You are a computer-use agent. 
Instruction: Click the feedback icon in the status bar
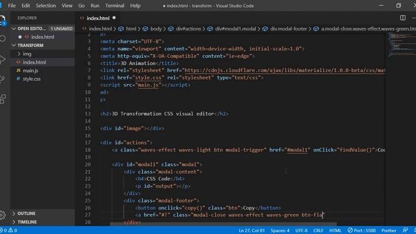405,230
